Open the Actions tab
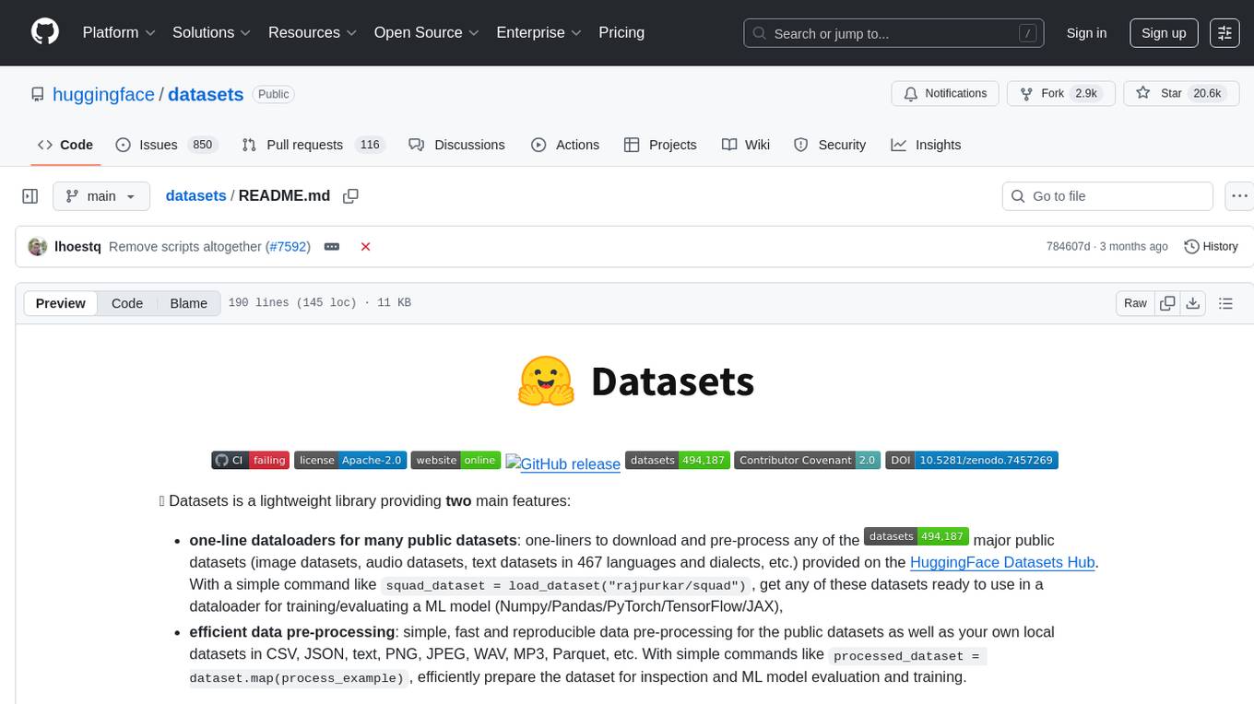 click(x=565, y=145)
